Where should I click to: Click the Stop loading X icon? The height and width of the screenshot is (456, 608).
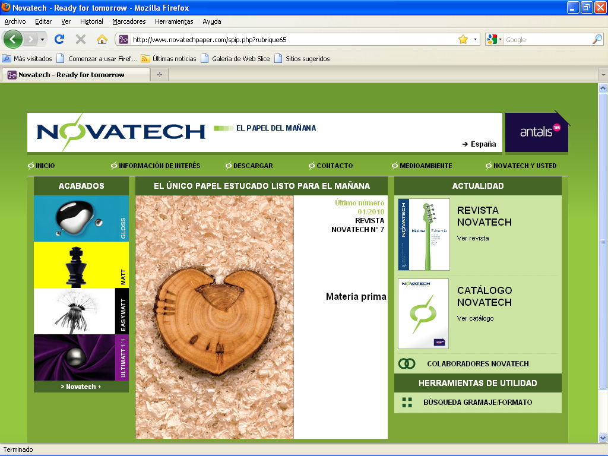click(81, 39)
